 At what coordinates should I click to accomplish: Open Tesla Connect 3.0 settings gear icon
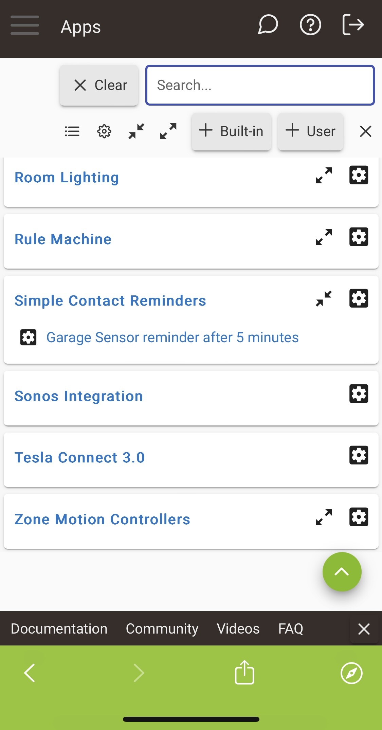click(x=359, y=455)
